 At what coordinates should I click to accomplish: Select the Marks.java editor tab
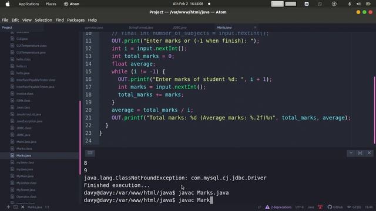tap(224, 28)
